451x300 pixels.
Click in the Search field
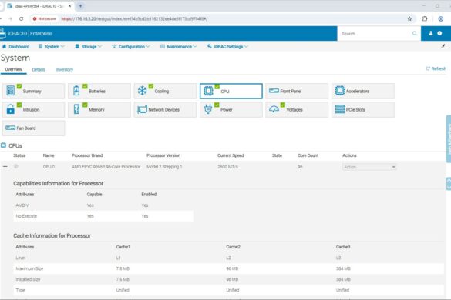click(375, 34)
